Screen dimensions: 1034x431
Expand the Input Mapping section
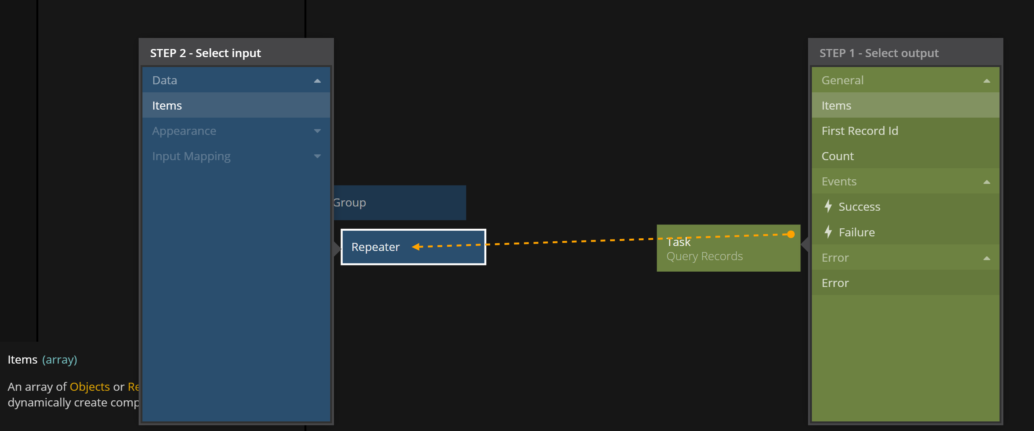317,156
